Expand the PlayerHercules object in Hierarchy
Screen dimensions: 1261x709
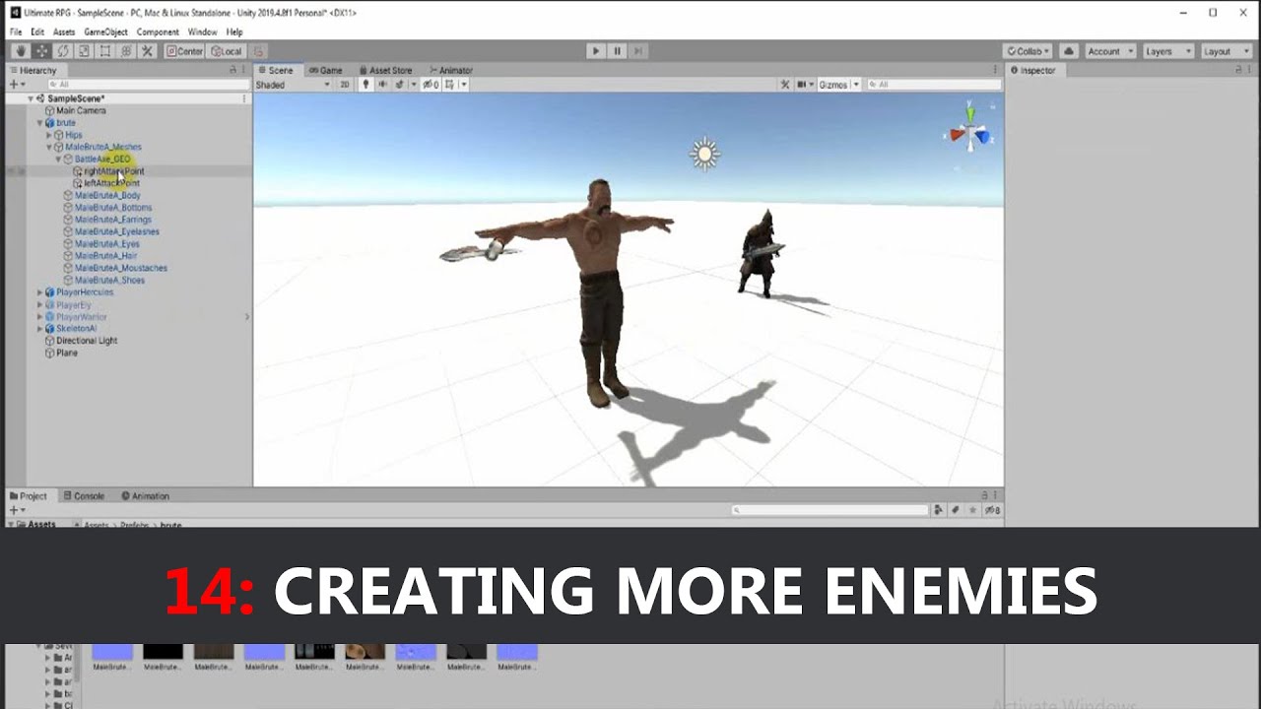[39, 292]
